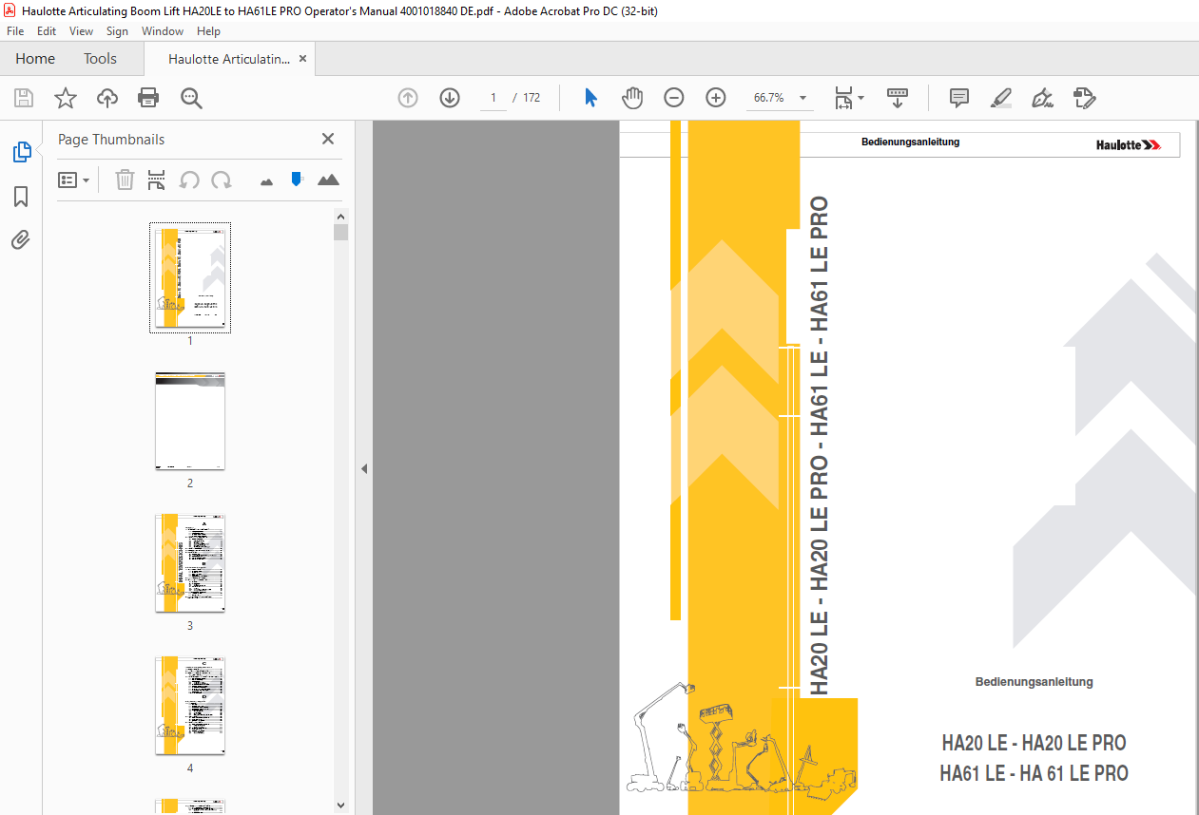The width and height of the screenshot is (1199, 815).
Task: Click 'HA20 LE - HA20 LE PRO' title text
Action: 1034,743
